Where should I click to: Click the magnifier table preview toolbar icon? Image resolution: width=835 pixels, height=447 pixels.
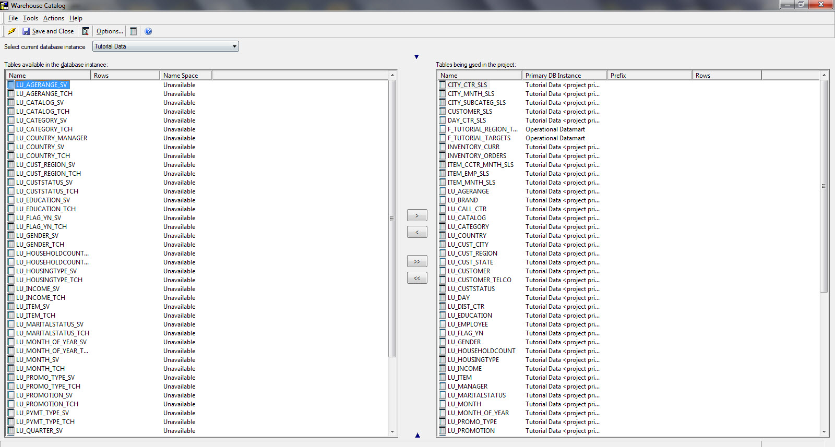[x=86, y=31]
